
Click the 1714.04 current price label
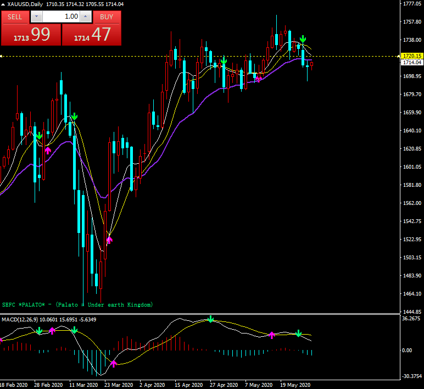(411, 63)
